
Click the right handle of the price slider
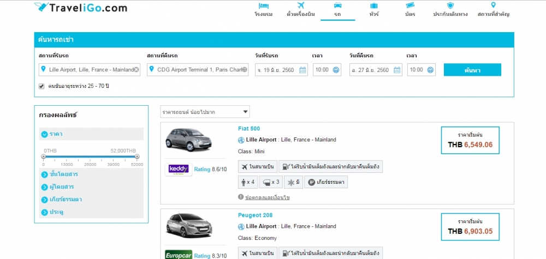coord(137,156)
